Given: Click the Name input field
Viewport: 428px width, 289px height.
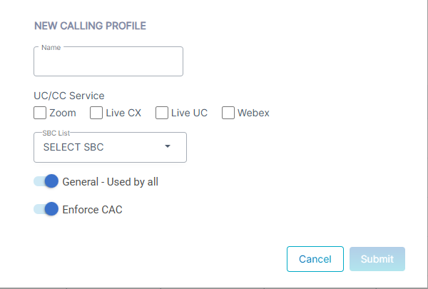Looking at the screenshot, I should [x=108, y=63].
